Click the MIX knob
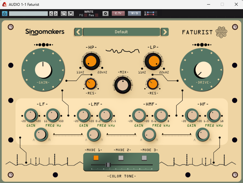The height and width of the screenshot is (183, 243). pyautogui.click(x=123, y=85)
